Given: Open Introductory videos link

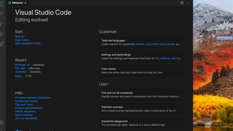Looking at the screenshot, I should tap(26, 101).
